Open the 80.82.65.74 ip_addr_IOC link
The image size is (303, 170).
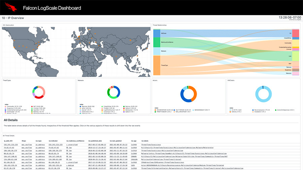[x=9, y=154]
